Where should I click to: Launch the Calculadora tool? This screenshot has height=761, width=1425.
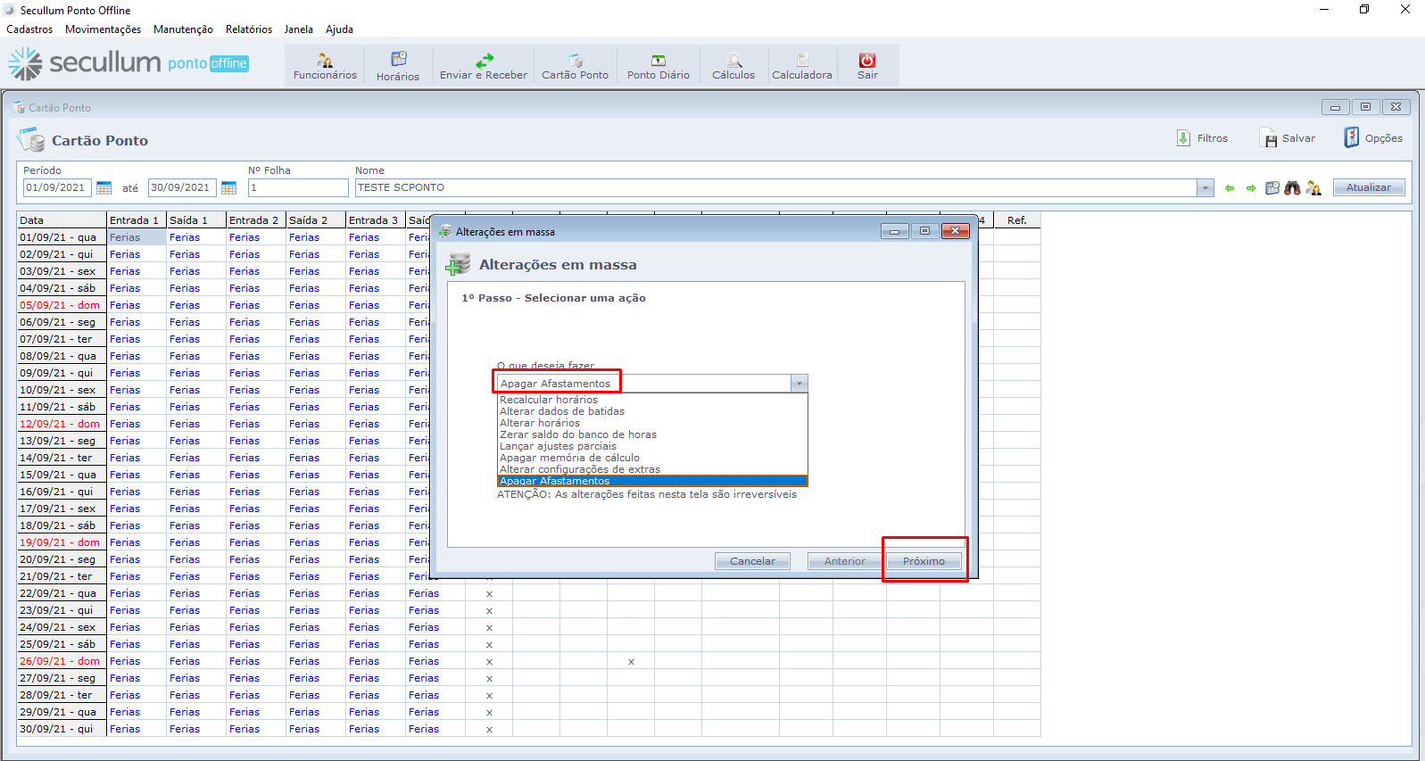pyautogui.click(x=801, y=61)
